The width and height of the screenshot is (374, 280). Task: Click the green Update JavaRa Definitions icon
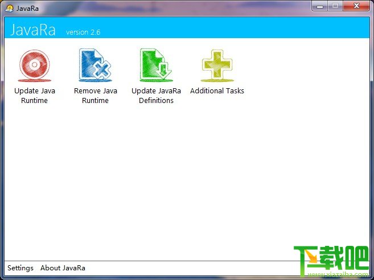pos(156,65)
